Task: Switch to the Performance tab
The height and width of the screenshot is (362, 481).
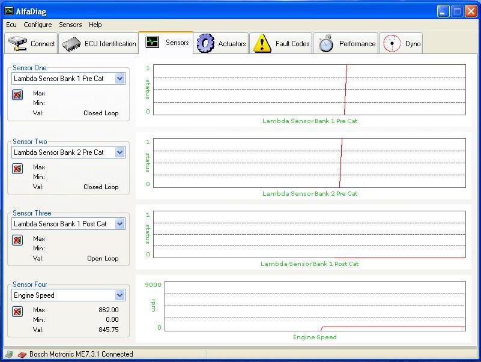Action: (x=346, y=44)
